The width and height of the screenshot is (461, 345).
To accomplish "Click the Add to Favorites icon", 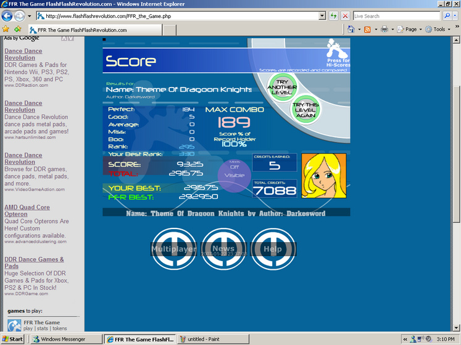I will [18, 29].
